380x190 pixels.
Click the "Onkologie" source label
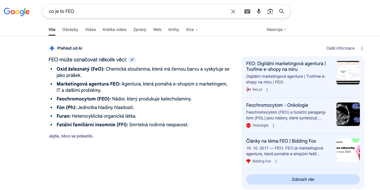tap(261, 125)
